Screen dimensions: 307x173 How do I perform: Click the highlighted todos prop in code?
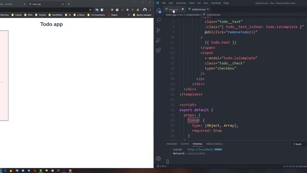(193, 120)
